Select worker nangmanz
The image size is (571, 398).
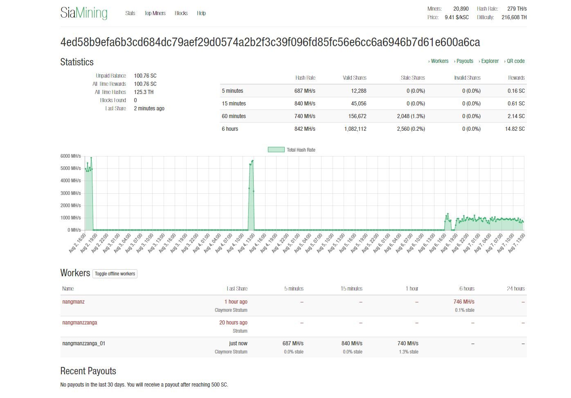point(73,302)
